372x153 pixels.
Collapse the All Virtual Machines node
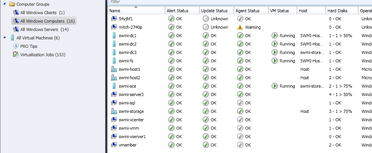[4, 37]
